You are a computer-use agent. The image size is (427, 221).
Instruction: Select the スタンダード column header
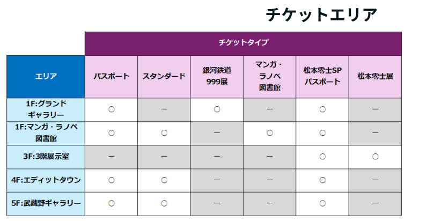pos(164,77)
